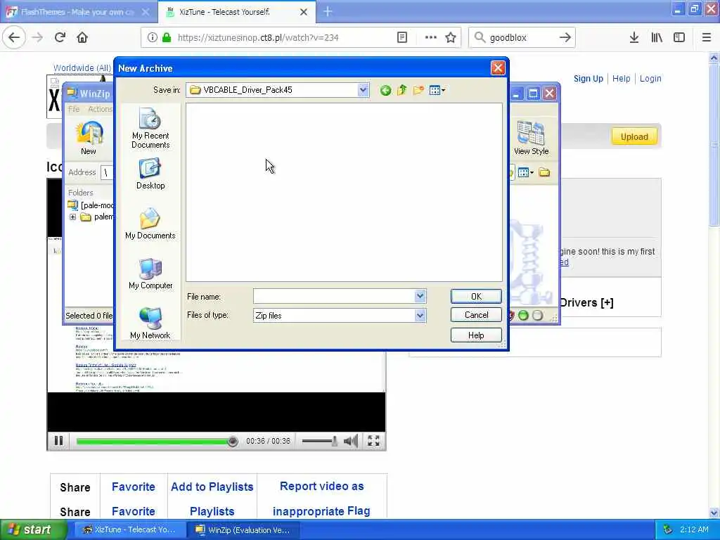Open the WinZip File menu
720x540 pixels.
(73, 109)
